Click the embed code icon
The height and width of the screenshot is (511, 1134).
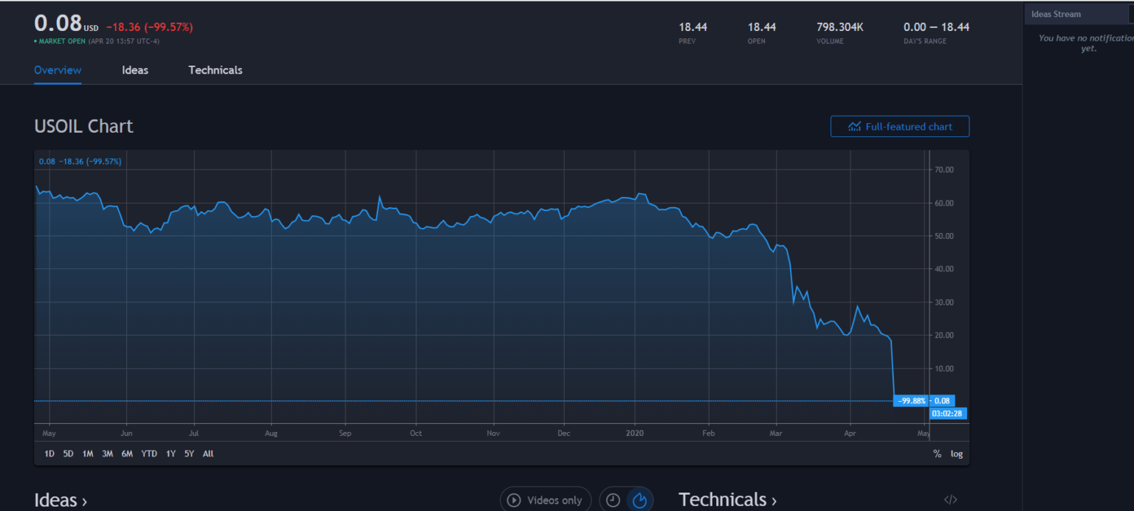pyautogui.click(x=950, y=500)
